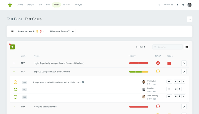Click the red issue badge for TC7
The width and height of the screenshot is (199, 114).
click(x=169, y=63)
